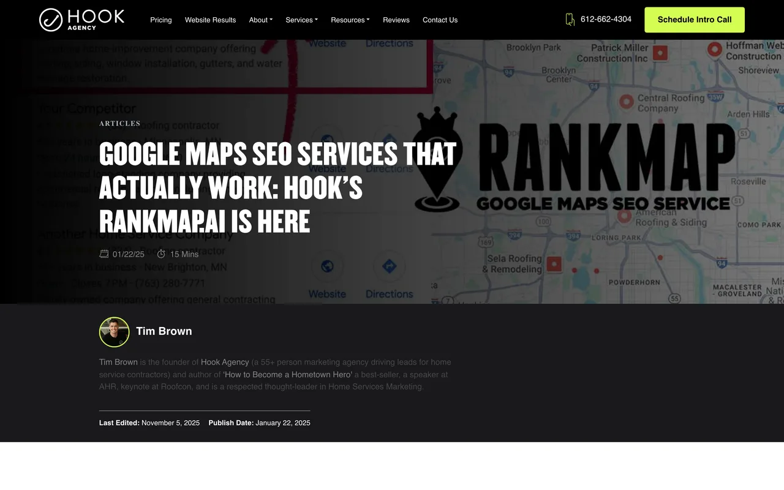
Task: Open the ARTICLES category label
Action: pyautogui.click(x=119, y=123)
